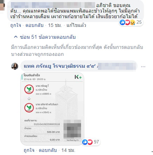The image size is (153, 155).
Task: Open the profile picture of แทค ภรัณยู
Action: 15,66
